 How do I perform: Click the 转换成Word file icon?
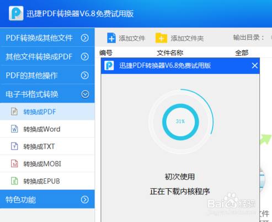(14, 129)
